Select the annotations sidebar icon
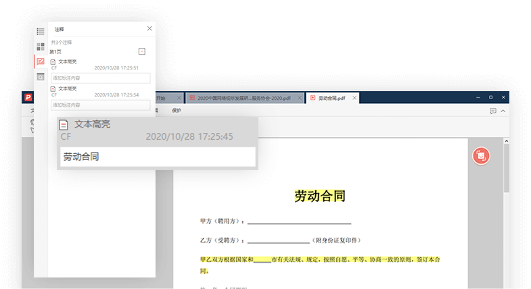The height and width of the screenshot is (289, 531). (x=41, y=61)
